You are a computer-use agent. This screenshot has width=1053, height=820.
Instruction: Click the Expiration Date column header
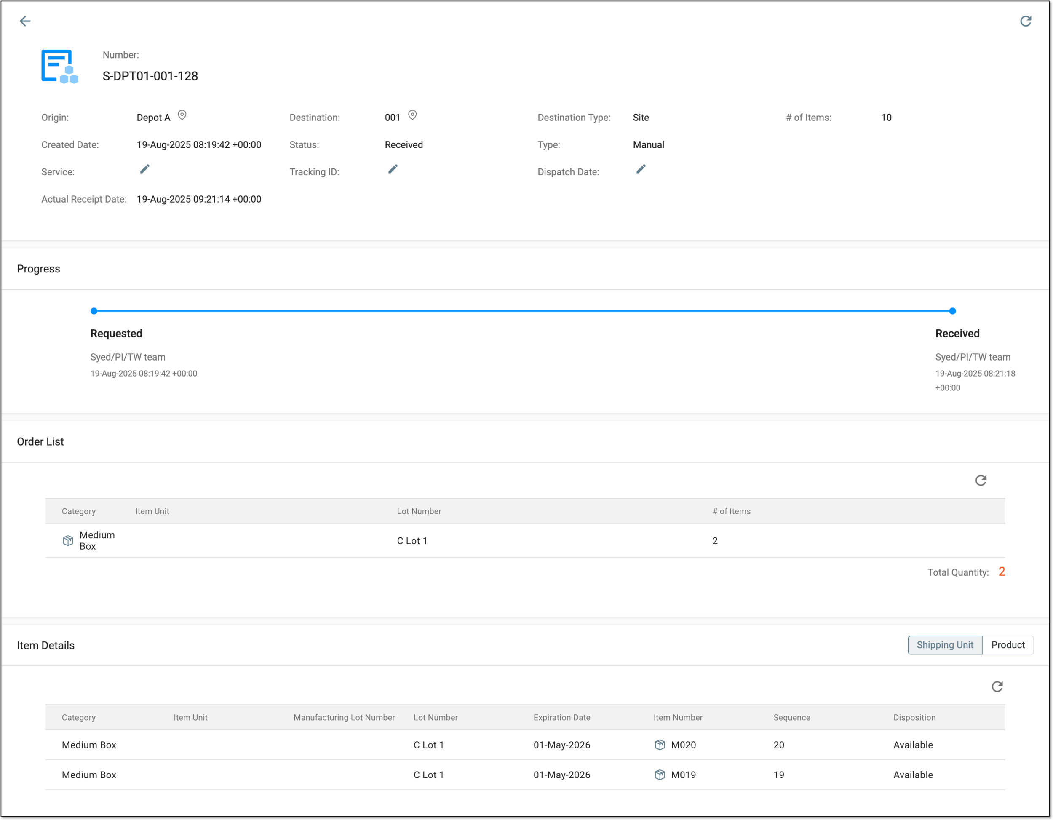coord(562,717)
